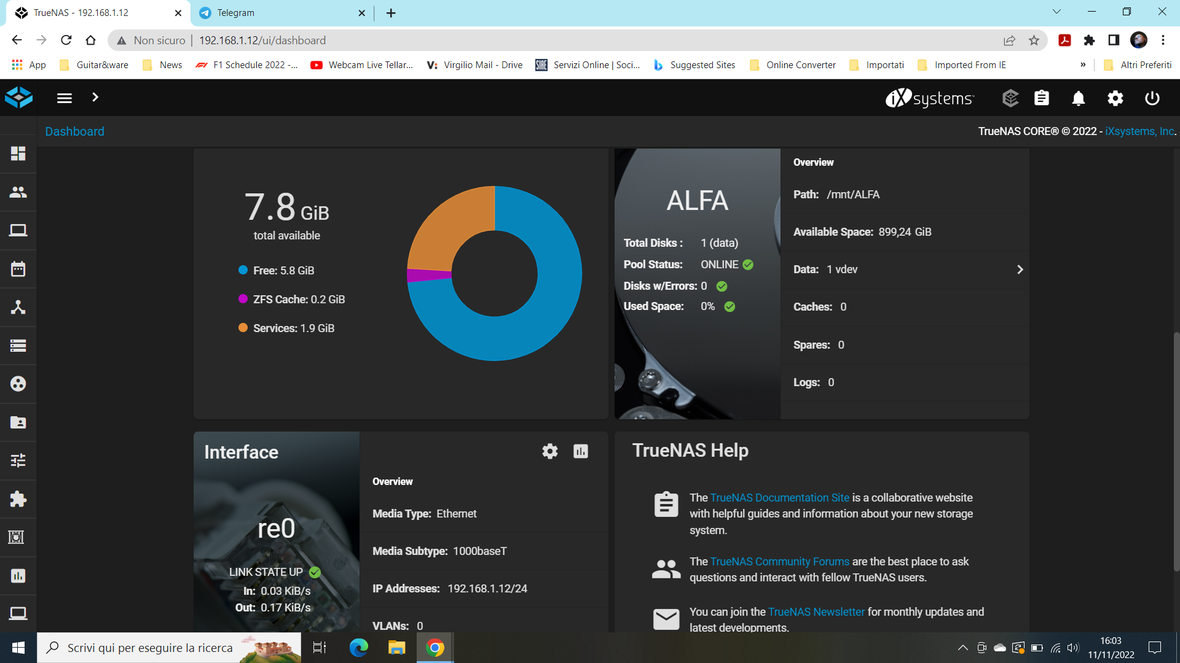Open the F1 Schedule 2022 bookmark
Image resolution: width=1180 pixels, height=663 pixels.
pos(246,65)
